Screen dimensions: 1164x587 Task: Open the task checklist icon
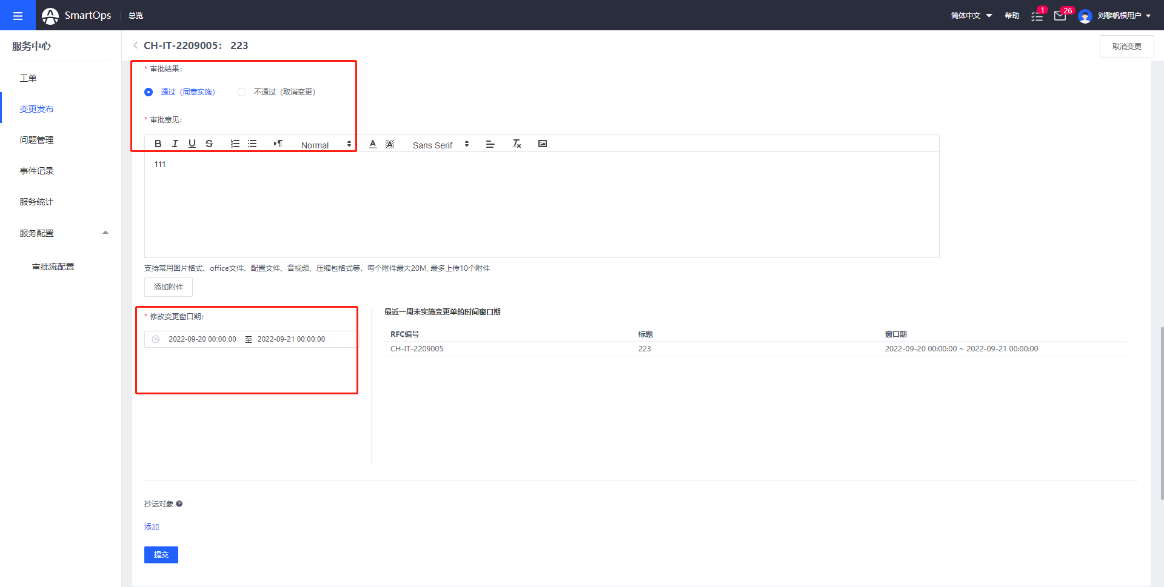[x=1037, y=16]
